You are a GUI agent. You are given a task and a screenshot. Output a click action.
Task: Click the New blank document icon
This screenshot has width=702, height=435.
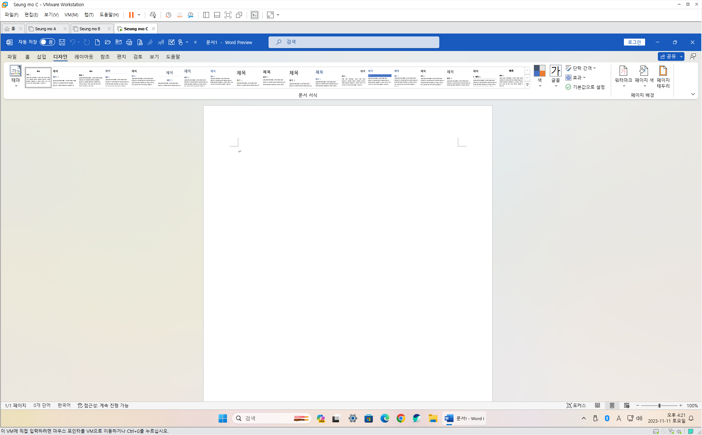[x=97, y=42]
